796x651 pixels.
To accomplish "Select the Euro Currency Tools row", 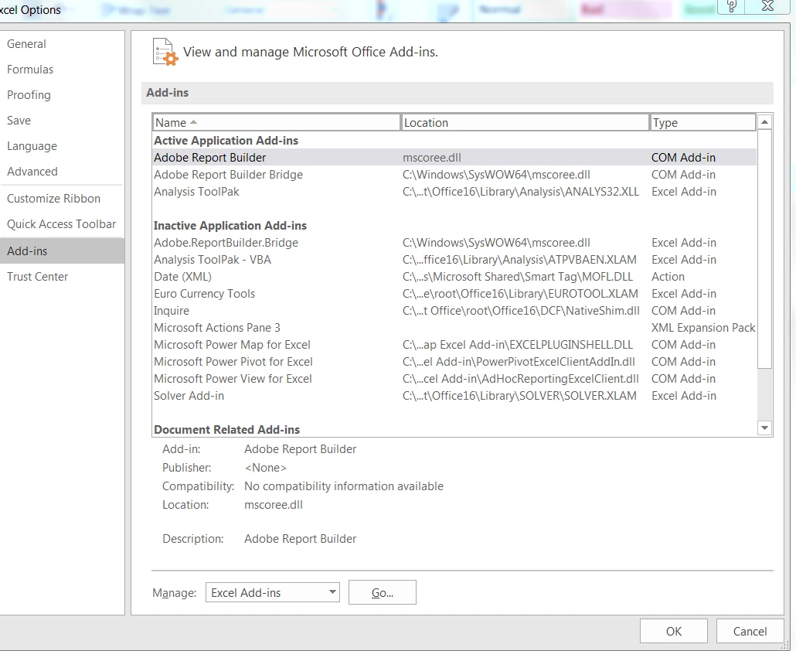I will [x=454, y=294].
